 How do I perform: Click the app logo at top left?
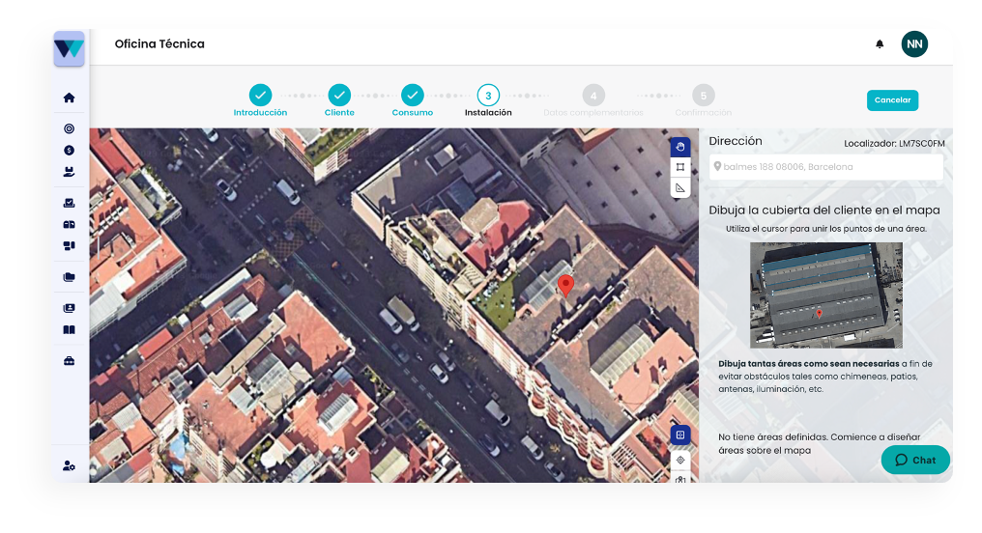69,49
